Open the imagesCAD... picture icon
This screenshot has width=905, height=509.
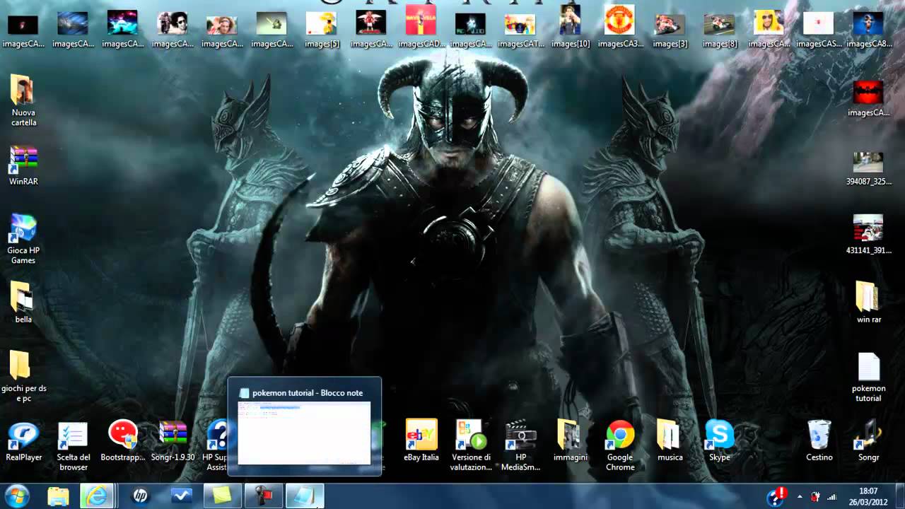point(421,28)
